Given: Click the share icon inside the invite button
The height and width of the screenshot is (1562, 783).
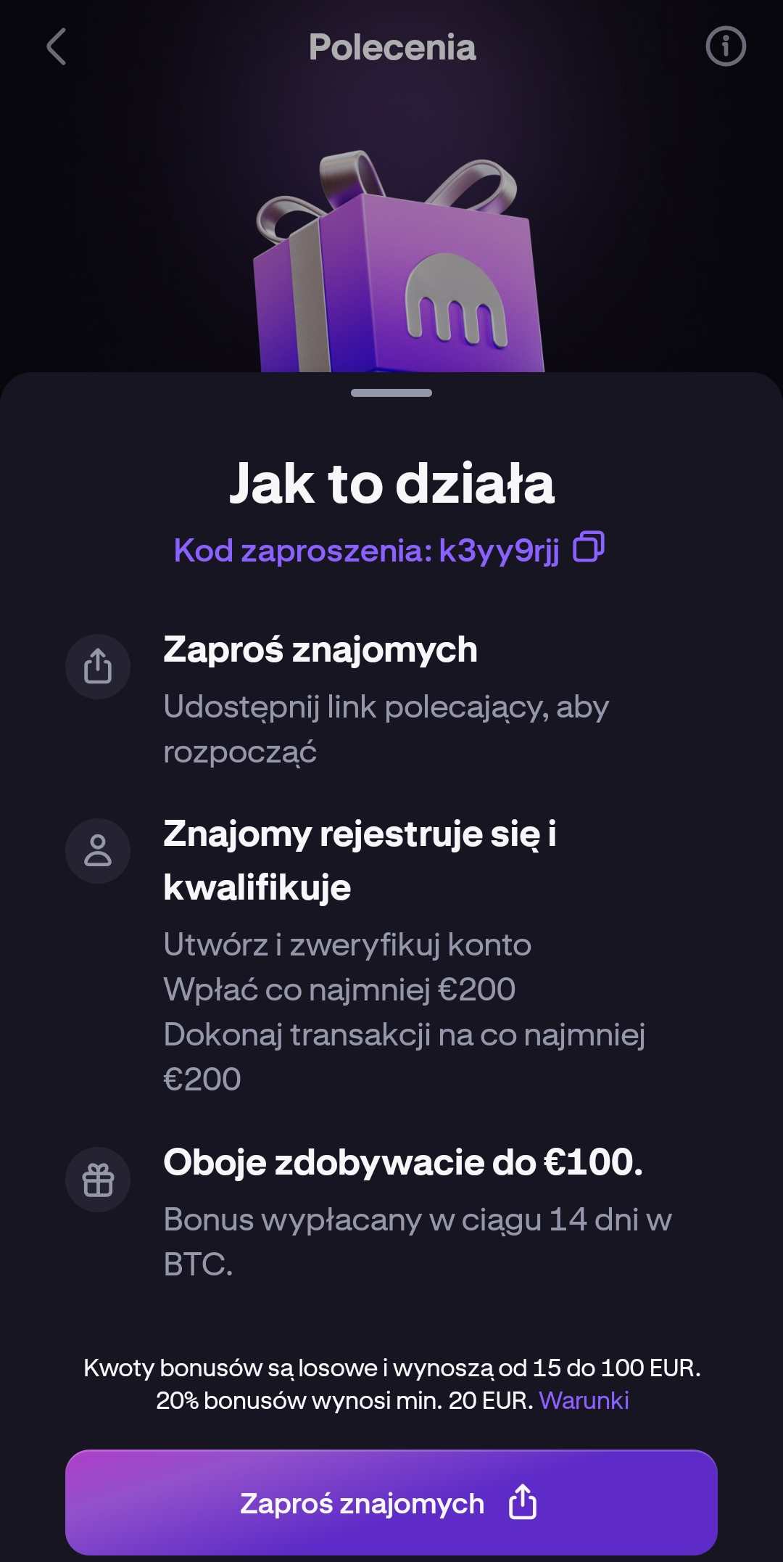Looking at the screenshot, I should point(522,1502).
